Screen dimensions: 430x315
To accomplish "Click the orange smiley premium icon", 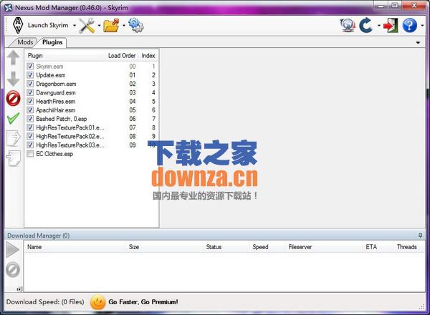I will pyautogui.click(x=98, y=302).
